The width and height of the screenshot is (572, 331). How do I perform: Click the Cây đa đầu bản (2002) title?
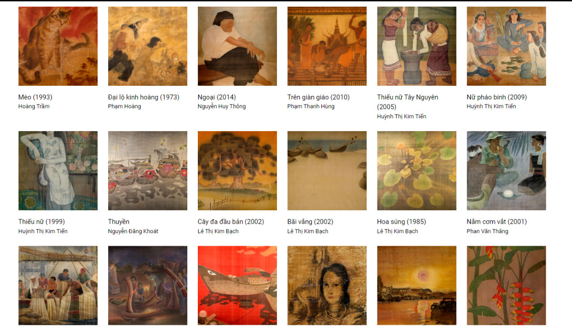coord(231,222)
